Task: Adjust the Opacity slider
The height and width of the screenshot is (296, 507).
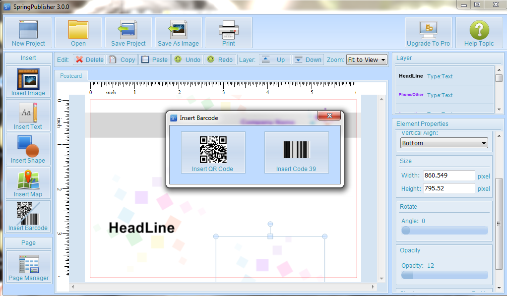Action: 444,275
